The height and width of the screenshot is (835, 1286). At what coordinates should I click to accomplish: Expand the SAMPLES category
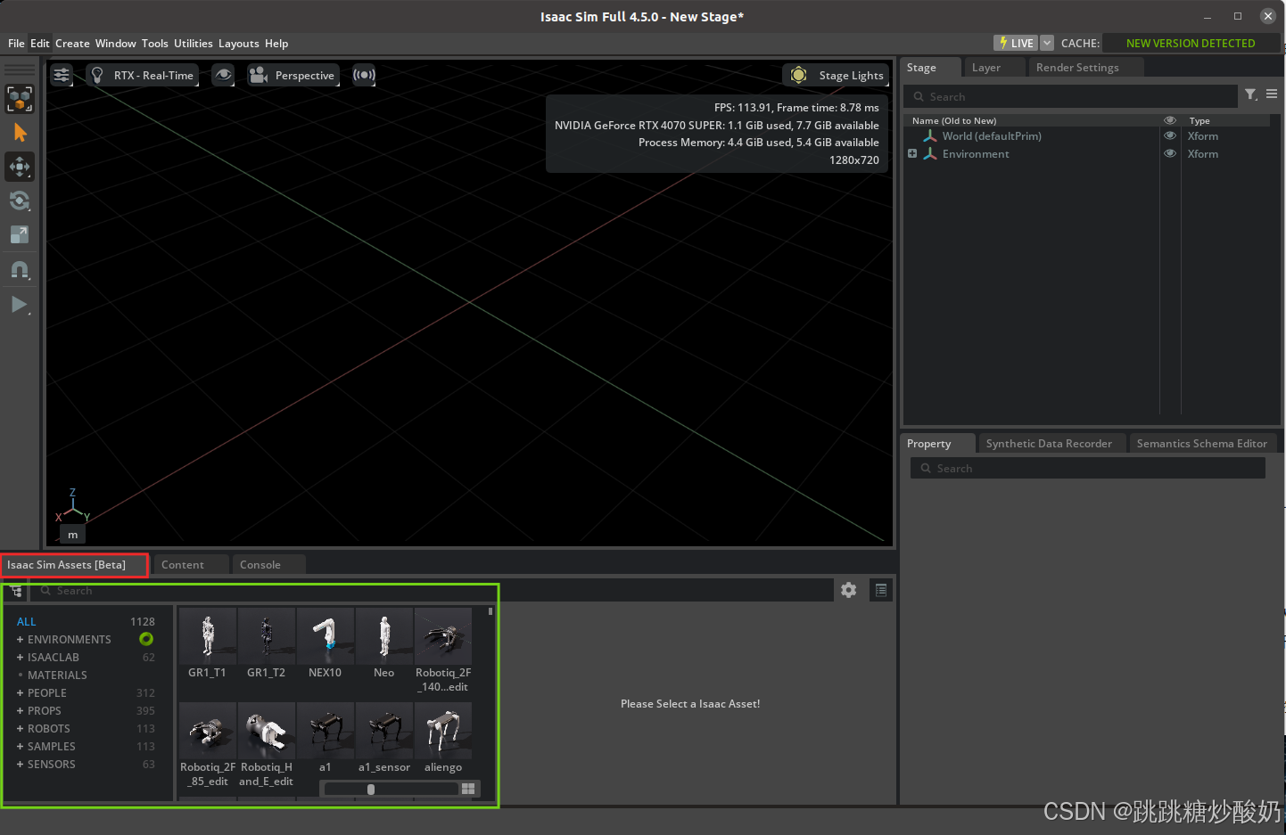coord(20,747)
